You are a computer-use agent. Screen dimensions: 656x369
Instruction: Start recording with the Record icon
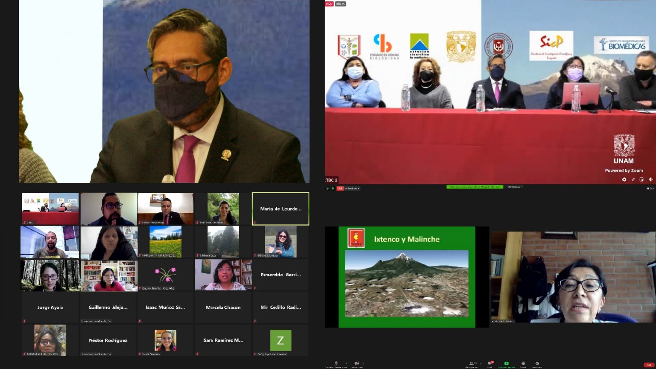(523, 363)
